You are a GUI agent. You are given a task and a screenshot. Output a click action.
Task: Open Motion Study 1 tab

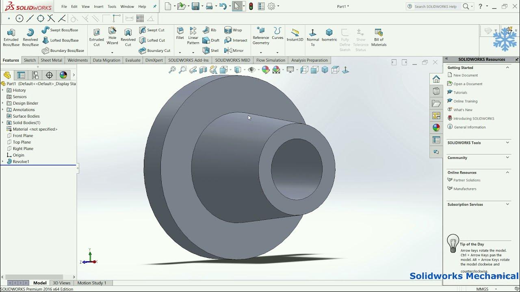point(92,283)
